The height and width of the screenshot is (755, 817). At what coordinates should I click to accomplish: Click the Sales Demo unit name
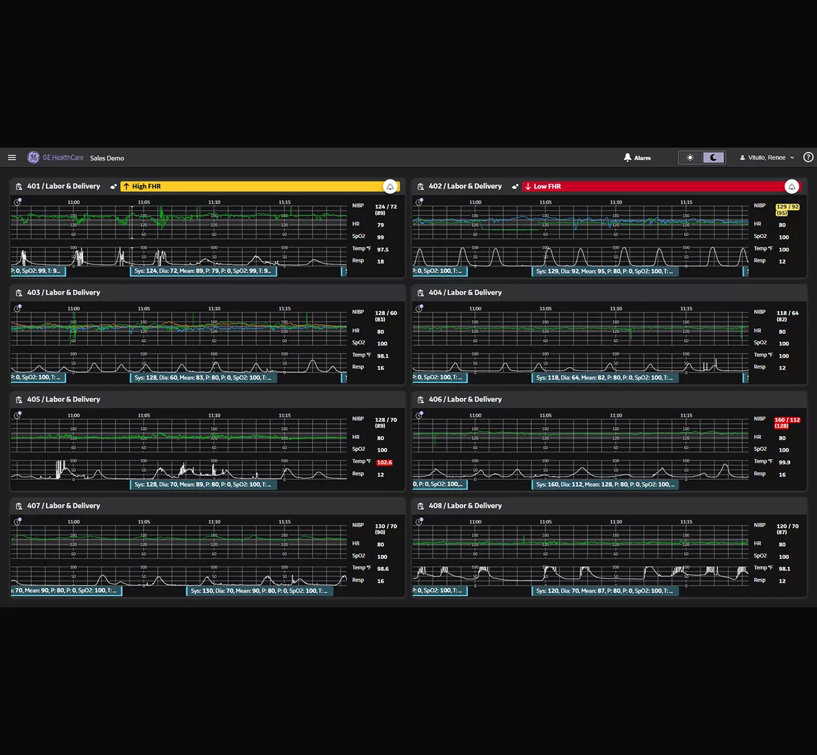point(107,158)
